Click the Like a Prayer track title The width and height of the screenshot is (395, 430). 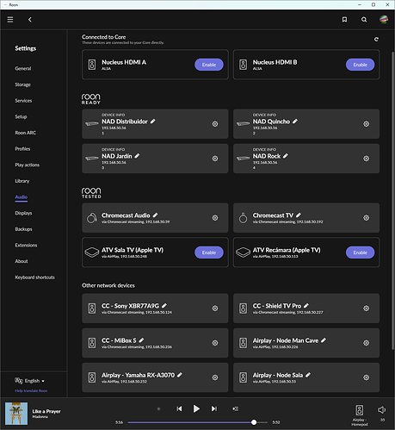tap(46, 411)
